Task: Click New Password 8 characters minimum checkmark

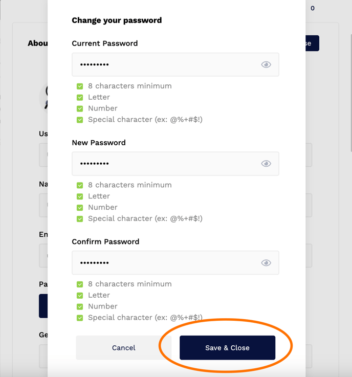Action: [80, 185]
